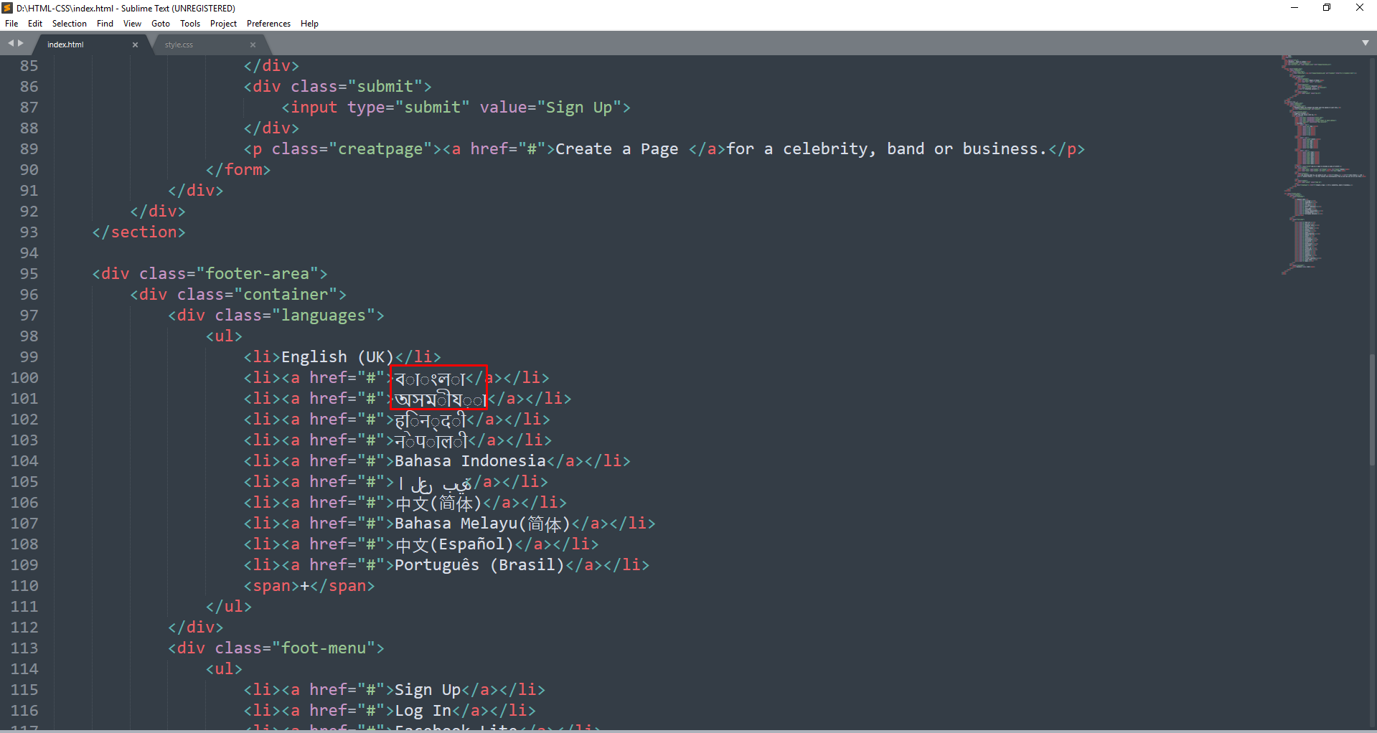Open the Project menu
Image resolution: width=1377 pixels, height=733 pixels.
223,24
